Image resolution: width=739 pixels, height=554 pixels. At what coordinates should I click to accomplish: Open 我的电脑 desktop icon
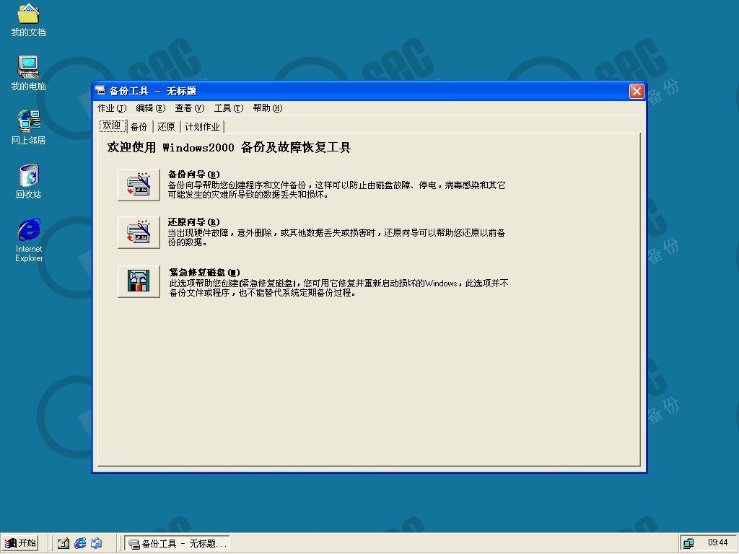[28, 74]
